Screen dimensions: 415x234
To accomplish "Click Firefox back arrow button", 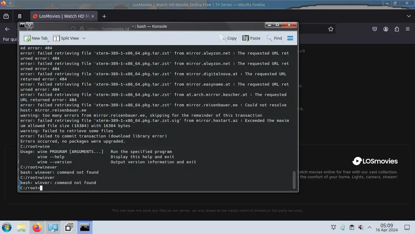I will (7, 29).
